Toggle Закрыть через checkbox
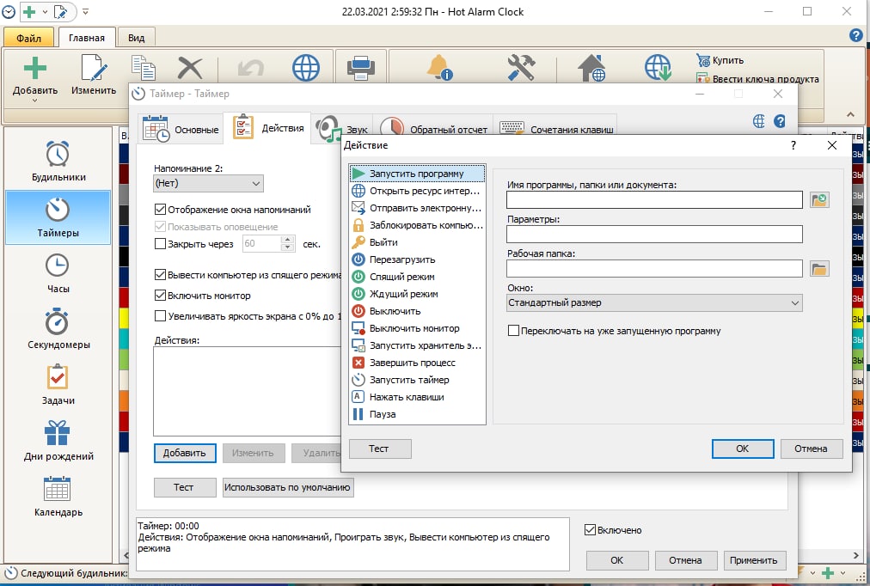The height and width of the screenshot is (586, 870). click(160, 243)
